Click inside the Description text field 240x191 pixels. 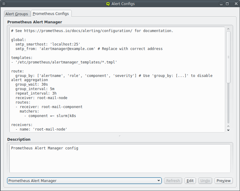[x=120, y=158]
